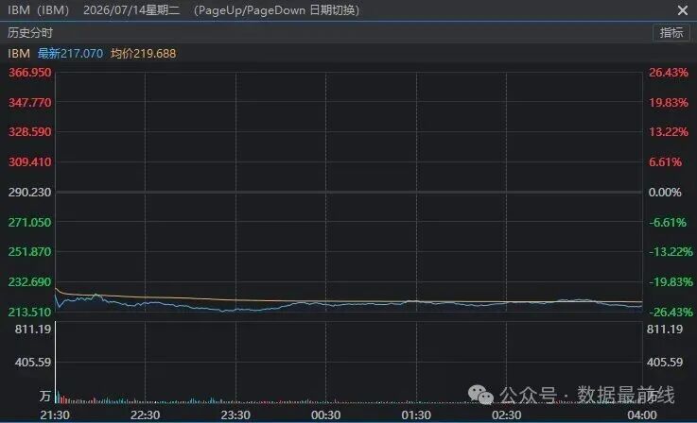Viewport: 697px width, 423px height.
Task: Click percent axis label 26.43%
Action: tap(668, 73)
